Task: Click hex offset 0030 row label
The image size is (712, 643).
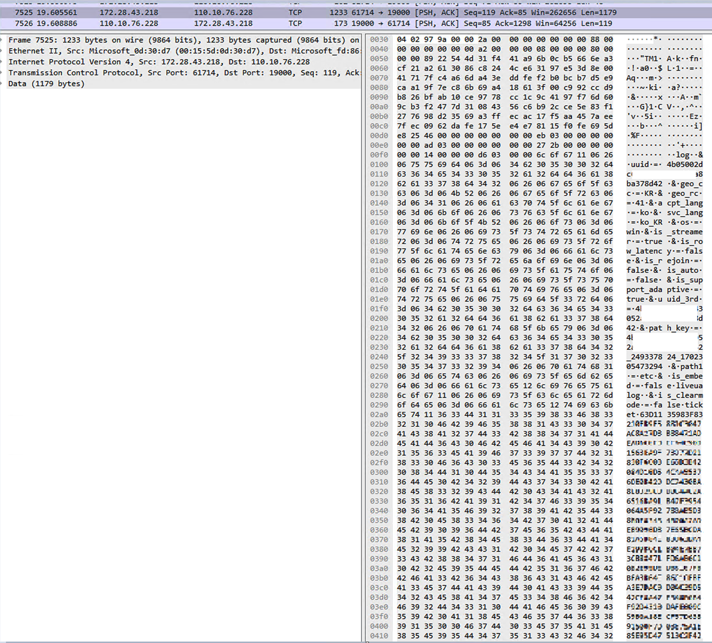Action: [379, 39]
